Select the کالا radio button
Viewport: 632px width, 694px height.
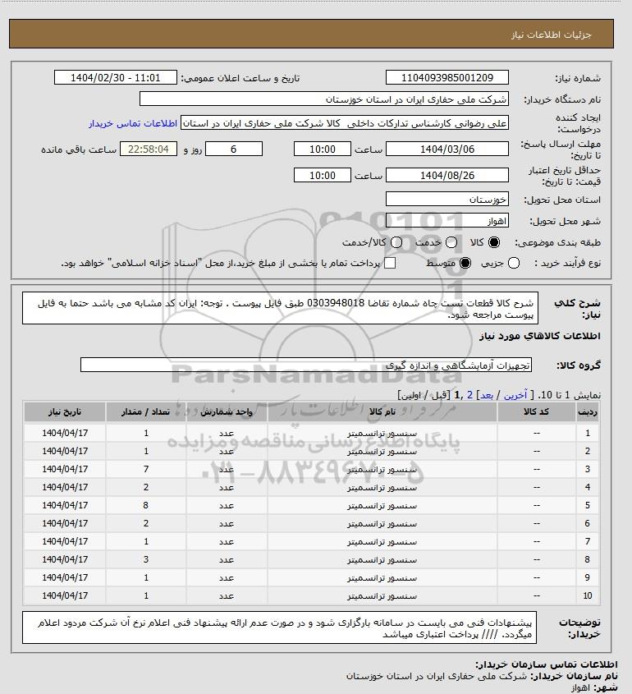(x=493, y=242)
